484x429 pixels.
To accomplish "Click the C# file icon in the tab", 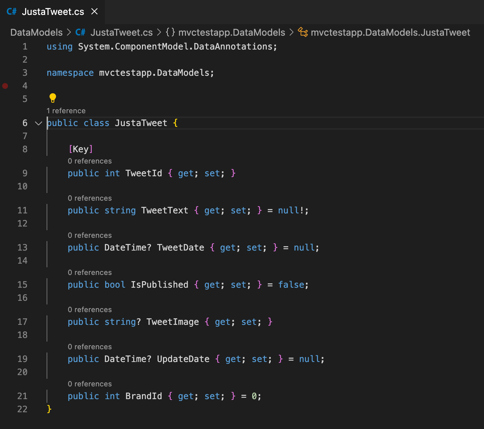I will 12,12.
